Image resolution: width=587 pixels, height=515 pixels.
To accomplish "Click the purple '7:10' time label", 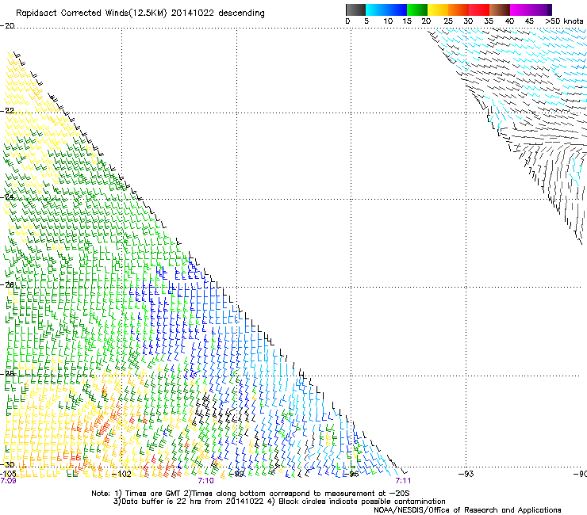I will [x=206, y=481].
